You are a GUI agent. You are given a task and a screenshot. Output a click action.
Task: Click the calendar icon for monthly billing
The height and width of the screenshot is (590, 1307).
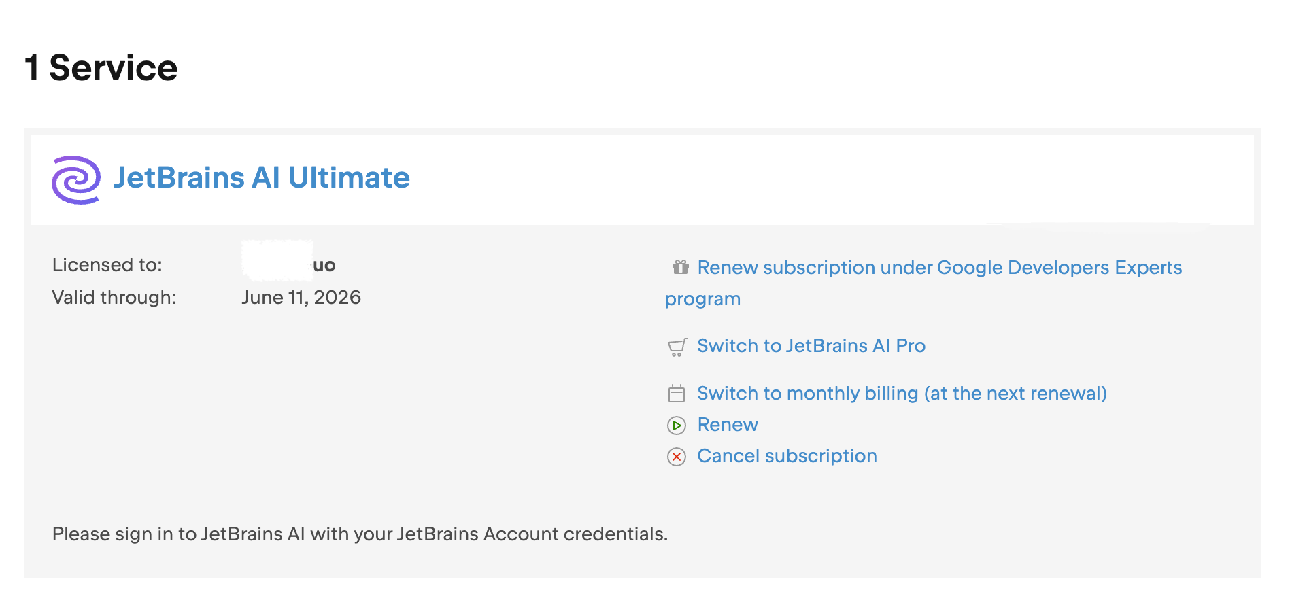pyautogui.click(x=677, y=394)
